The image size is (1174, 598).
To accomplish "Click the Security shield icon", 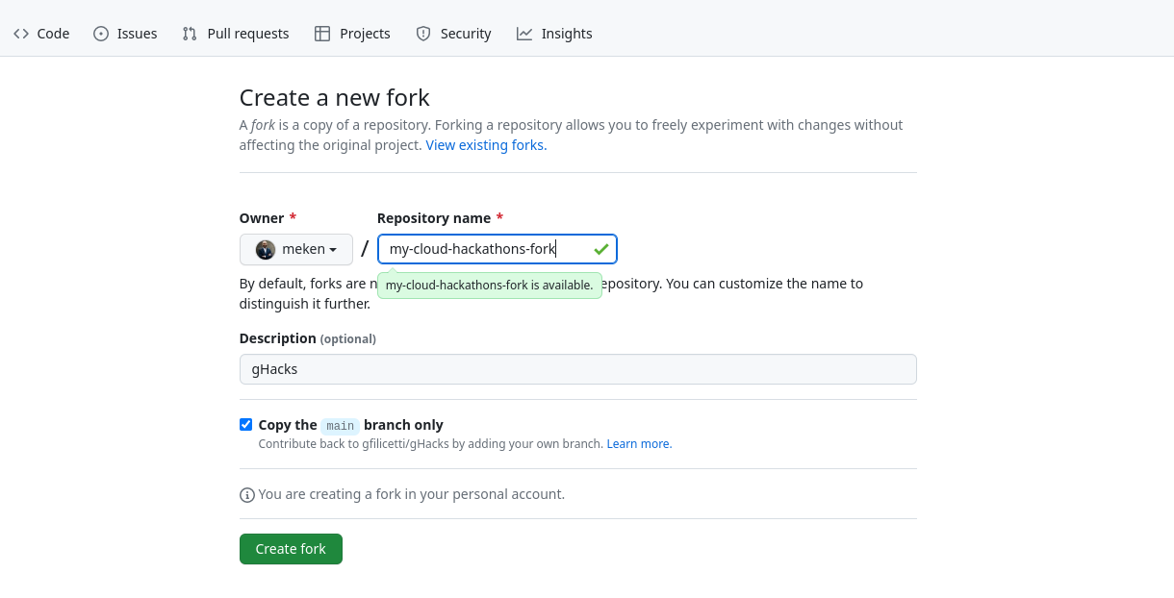I will pos(423,33).
